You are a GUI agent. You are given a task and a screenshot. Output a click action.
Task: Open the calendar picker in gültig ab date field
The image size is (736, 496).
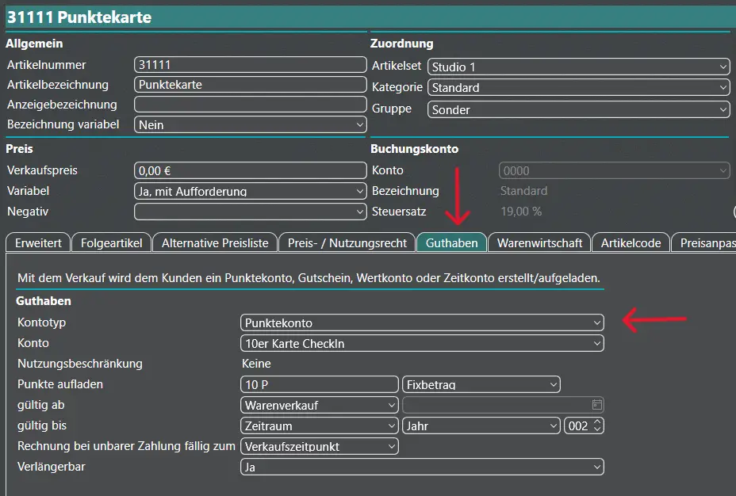[596, 405]
